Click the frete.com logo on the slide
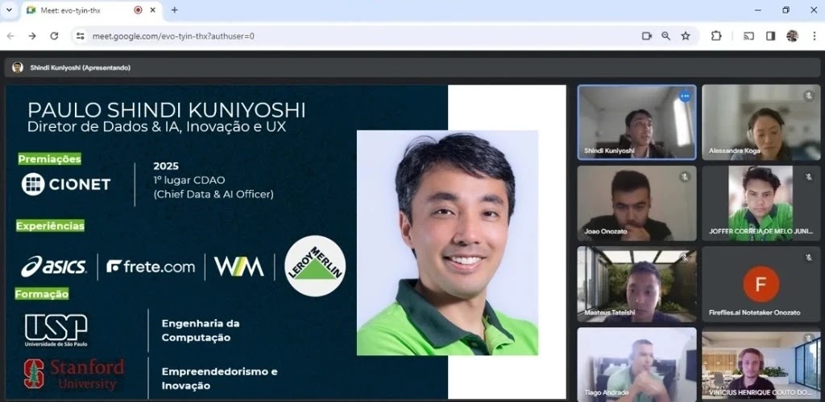Viewport: 825px width, 402px height. coord(151,267)
